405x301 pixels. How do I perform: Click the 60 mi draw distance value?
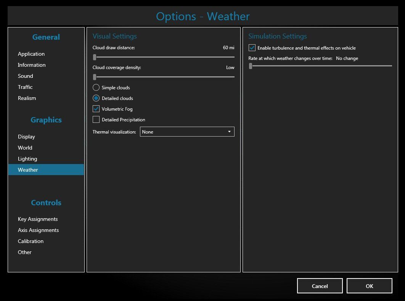[228, 48]
